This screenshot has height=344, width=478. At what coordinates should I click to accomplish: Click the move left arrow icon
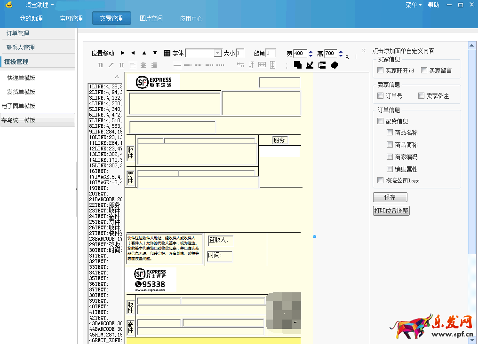133,53
